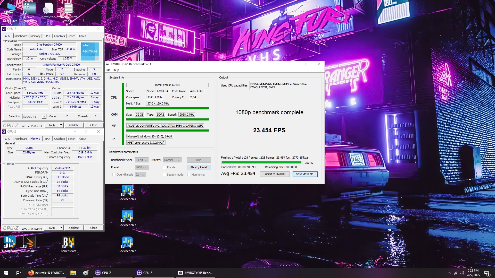Click the ROG STRIX B660-G motherboard field

pos(165,126)
